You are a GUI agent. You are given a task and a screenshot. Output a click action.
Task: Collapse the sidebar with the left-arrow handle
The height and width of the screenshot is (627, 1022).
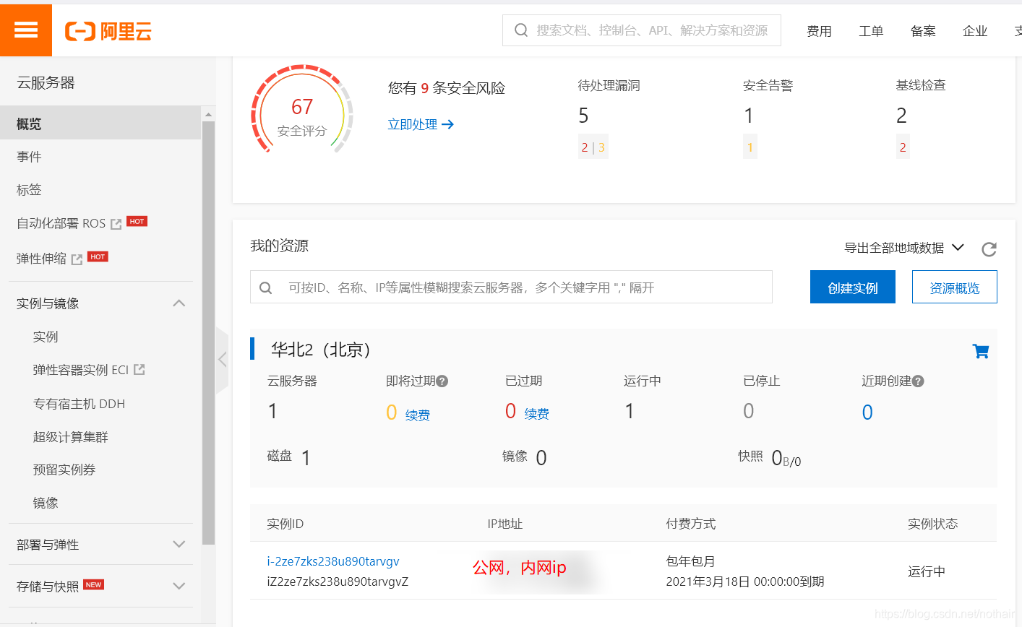tap(222, 359)
